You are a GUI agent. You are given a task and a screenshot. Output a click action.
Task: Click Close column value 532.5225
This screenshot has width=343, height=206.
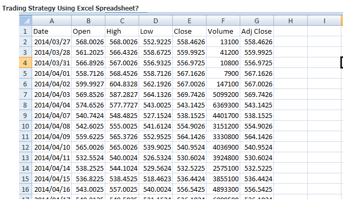[x=190, y=168]
